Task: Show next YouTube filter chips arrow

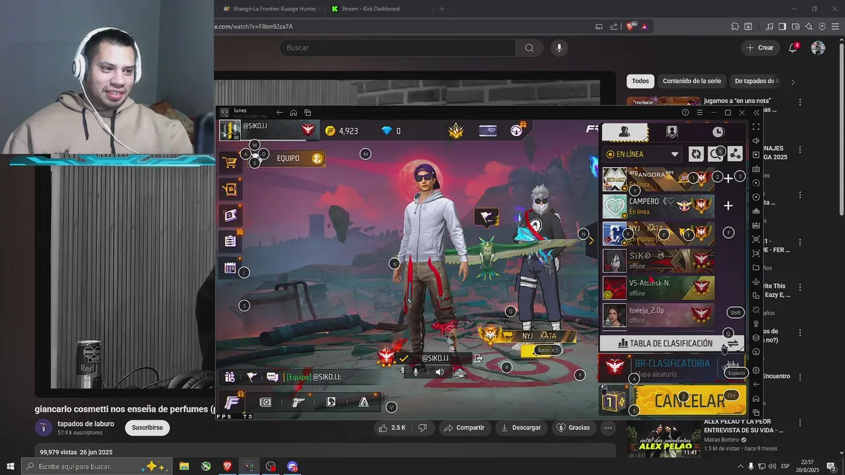Action: (x=793, y=81)
